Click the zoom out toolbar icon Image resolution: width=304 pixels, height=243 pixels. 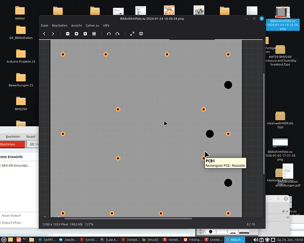coord(67,34)
